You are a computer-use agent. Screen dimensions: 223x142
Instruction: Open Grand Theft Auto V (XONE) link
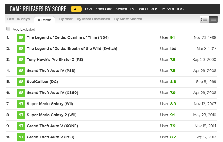coord(52,126)
